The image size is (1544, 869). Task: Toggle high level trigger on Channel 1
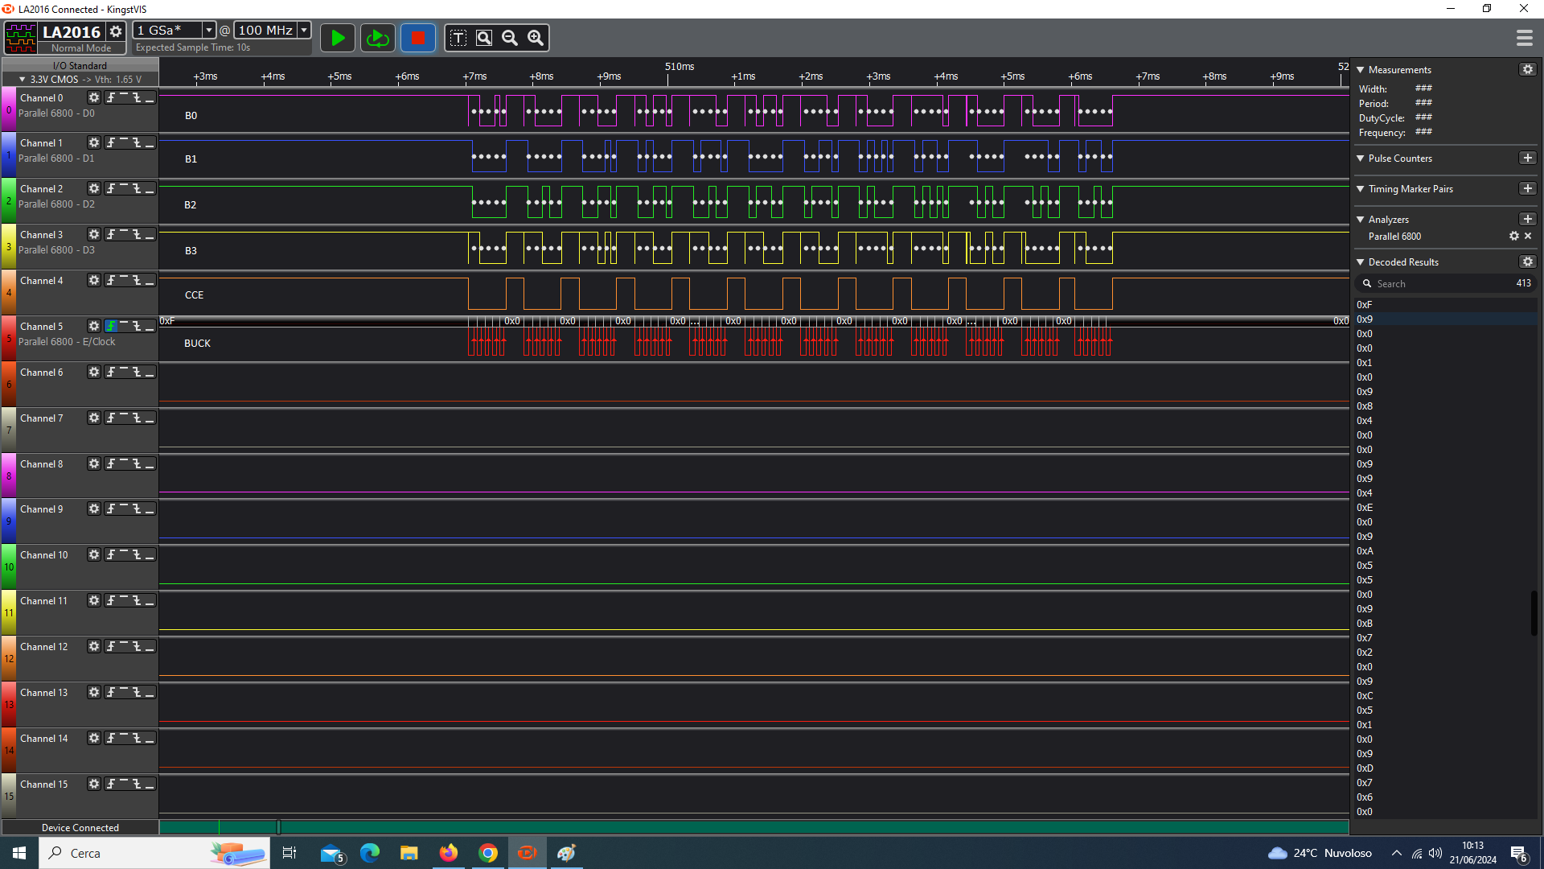tap(124, 142)
